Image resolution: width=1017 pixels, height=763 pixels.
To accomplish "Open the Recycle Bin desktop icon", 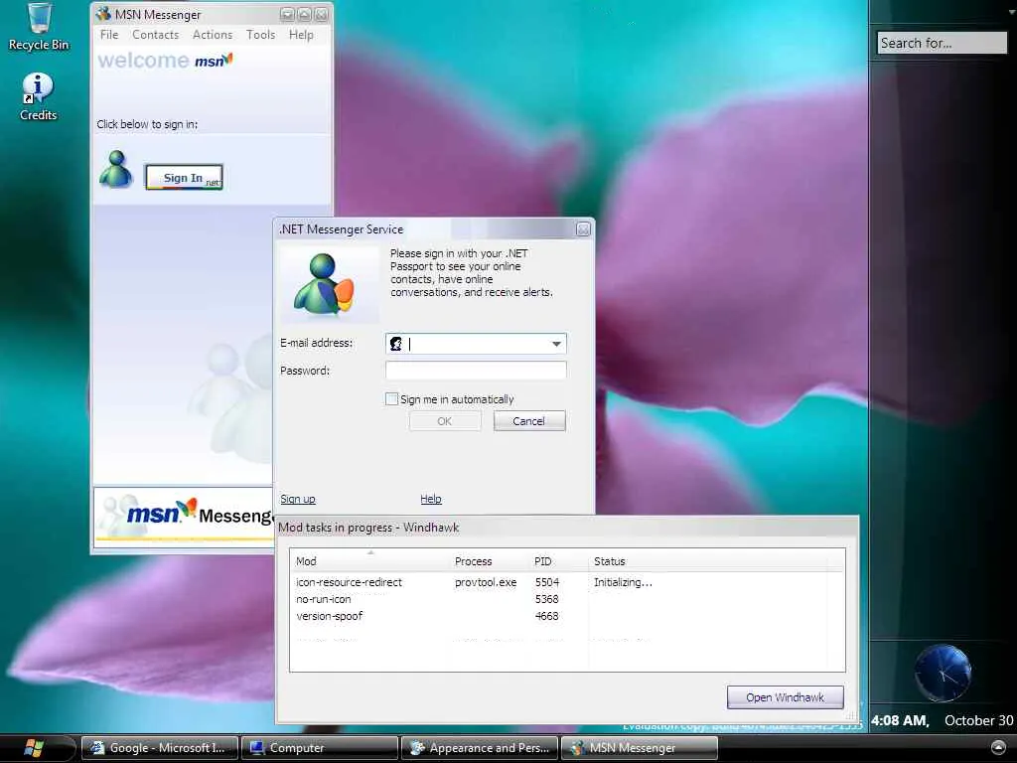I will (39, 26).
